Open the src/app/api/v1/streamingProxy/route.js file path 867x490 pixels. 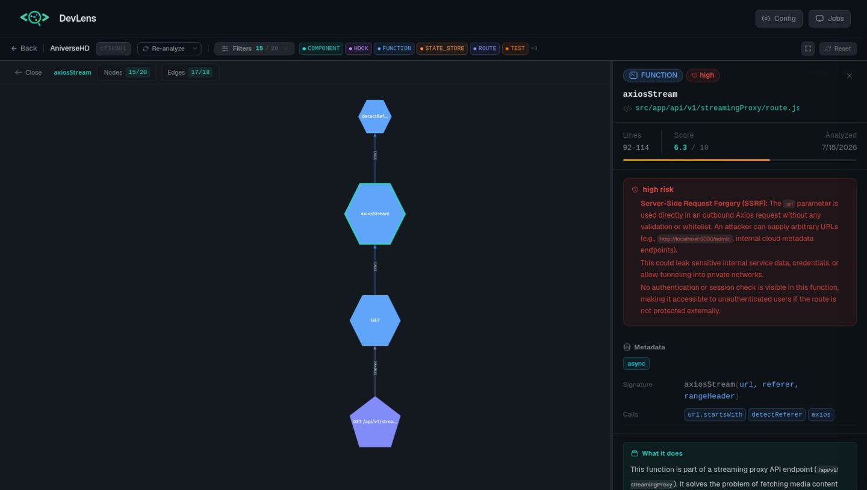(717, 108)
